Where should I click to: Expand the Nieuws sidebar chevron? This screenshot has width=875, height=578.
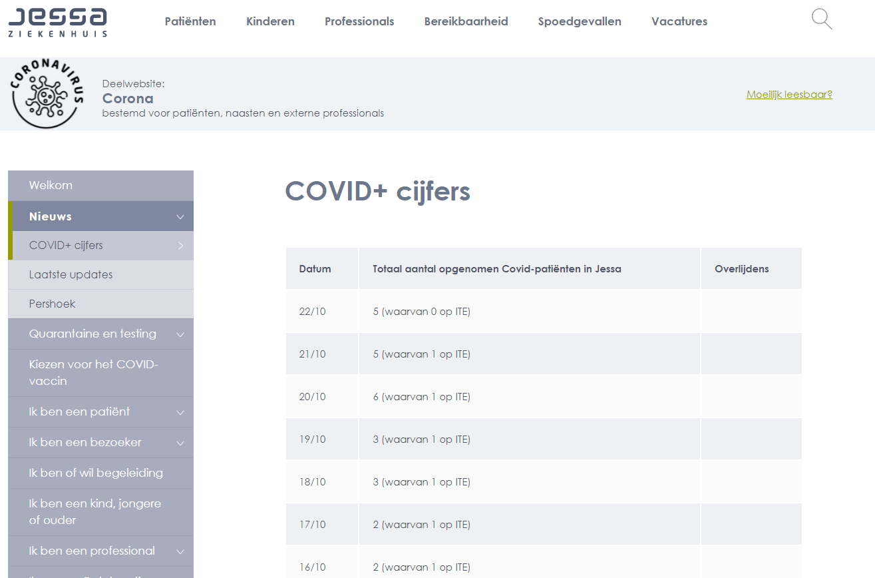tap(180, 216)
